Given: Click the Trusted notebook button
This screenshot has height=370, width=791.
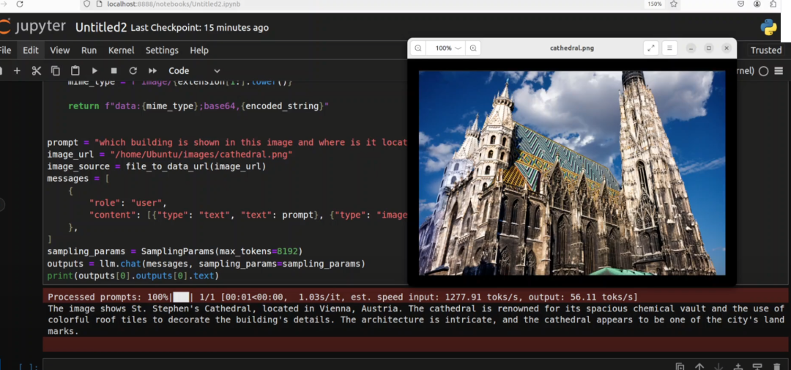Looking at the screenshot, I should coord(765,51).
